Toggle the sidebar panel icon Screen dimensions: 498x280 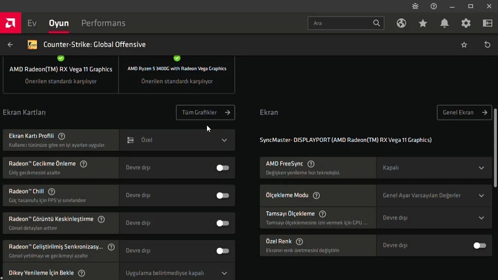487,23
